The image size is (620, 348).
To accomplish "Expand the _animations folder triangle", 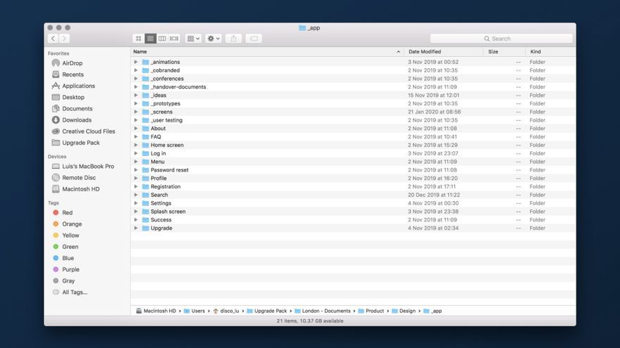I will [x=135, y=62].
